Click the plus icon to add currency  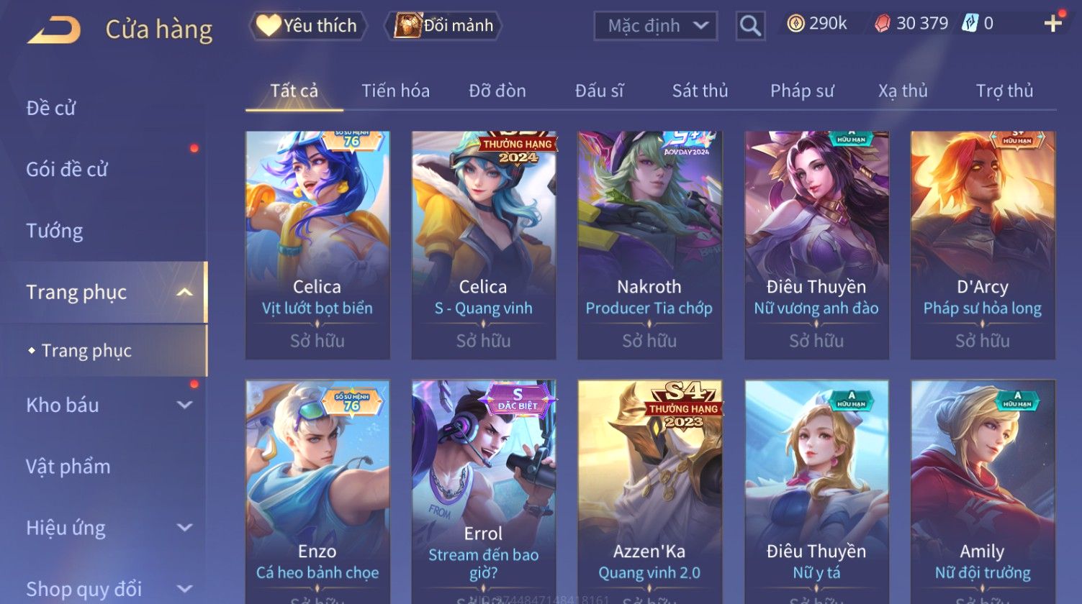1053,24
